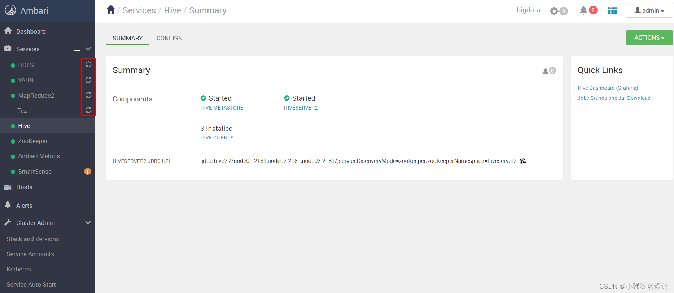Viewport: 674px width, 293px height.
Task: Click the JDBC URL text string
Action: click(359, 161)
